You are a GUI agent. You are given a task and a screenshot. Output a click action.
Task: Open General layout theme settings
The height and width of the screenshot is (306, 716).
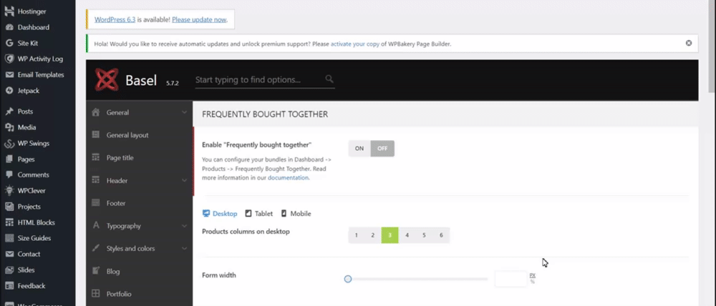[x=140, y=135]
